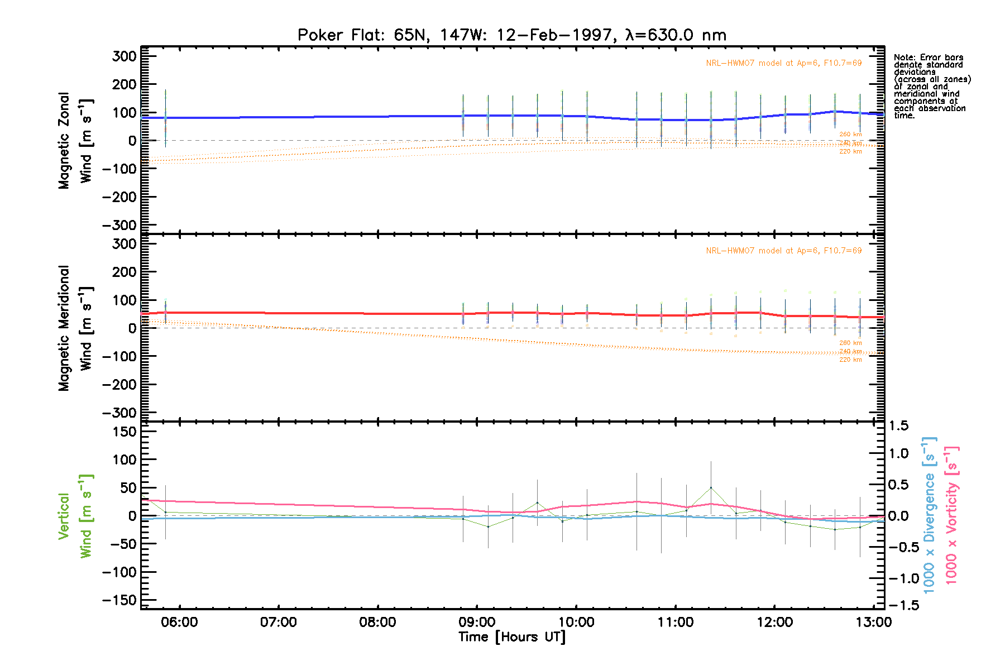Viewport: 1005px width, 670px height.
Task: Click the green vertical wind peak after 11:00
Action: [x=711, y=488]
